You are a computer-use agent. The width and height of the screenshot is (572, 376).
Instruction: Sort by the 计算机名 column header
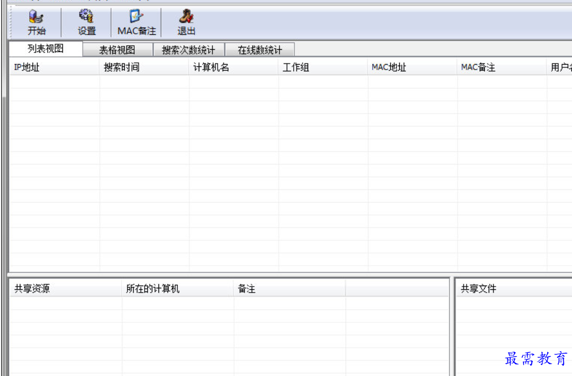coord(234,67)
